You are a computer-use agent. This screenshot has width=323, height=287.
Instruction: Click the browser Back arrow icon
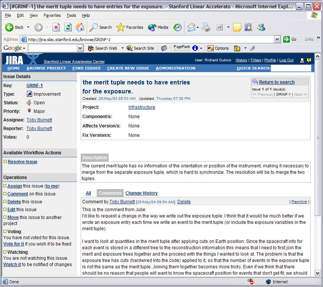9,27
